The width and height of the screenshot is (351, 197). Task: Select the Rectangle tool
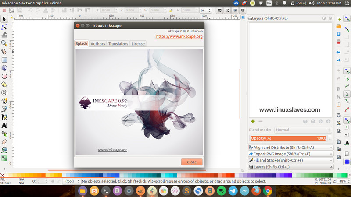(4, 60)
